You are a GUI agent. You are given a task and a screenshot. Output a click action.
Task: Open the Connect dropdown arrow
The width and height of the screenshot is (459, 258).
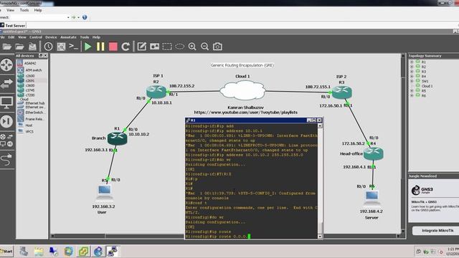click(x=68, y=17)
